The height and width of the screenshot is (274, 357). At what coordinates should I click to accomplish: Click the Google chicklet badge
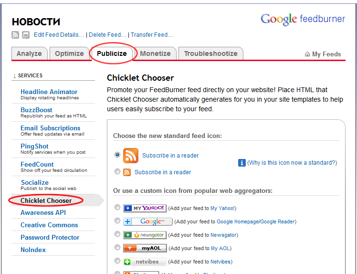(147, 221)
